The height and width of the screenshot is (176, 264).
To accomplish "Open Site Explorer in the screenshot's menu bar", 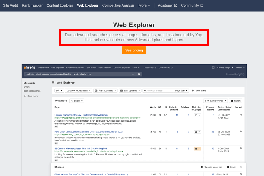I will point(57,68).
